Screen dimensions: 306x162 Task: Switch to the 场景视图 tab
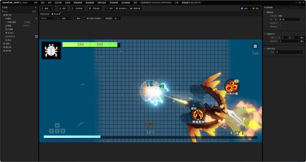45,14
